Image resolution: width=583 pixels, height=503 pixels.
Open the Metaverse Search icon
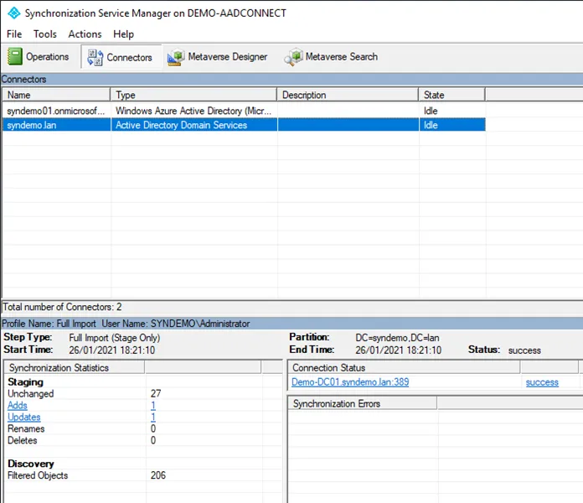point(293,57)
